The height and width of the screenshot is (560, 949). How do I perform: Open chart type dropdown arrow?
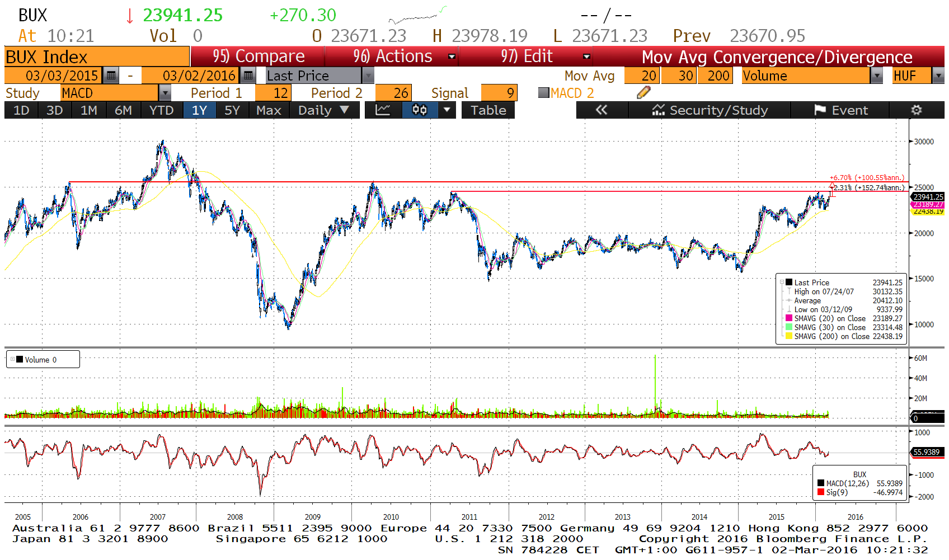[447, 110]
